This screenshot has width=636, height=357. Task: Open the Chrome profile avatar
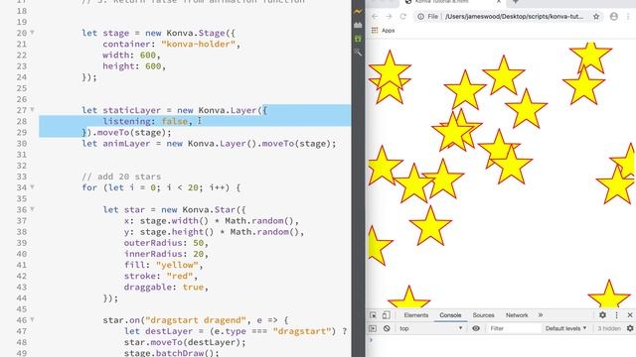[614, 17]
